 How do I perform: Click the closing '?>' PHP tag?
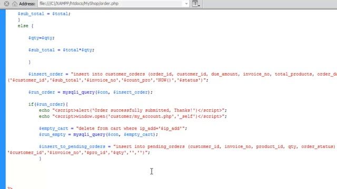click(x=9, y=188)
